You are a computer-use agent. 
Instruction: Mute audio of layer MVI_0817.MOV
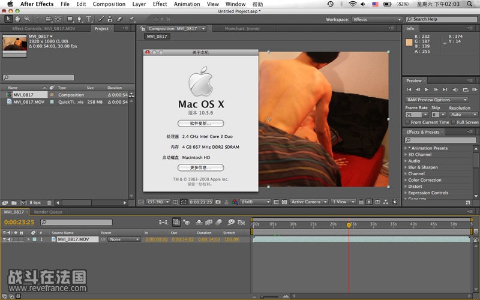[x=9, y=239]
